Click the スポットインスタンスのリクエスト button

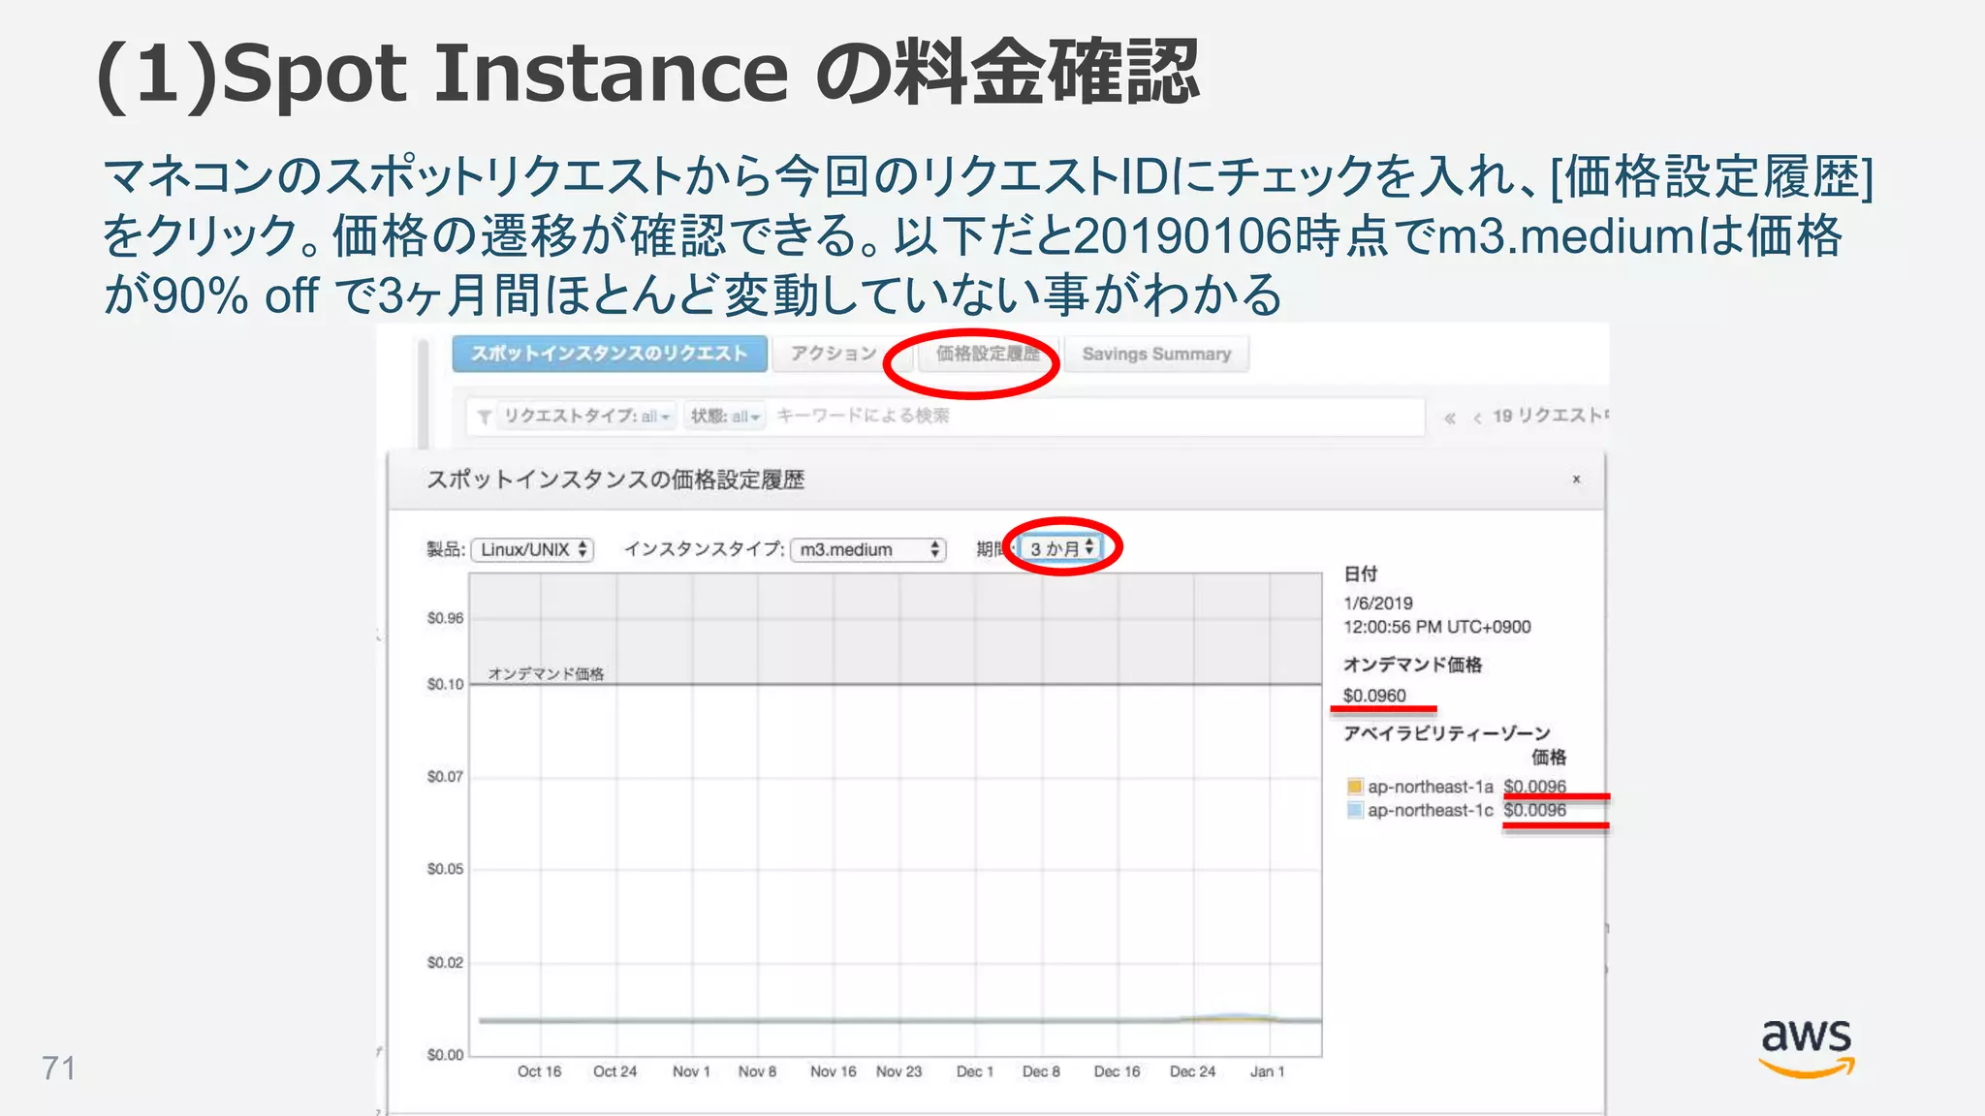(610, 355)
